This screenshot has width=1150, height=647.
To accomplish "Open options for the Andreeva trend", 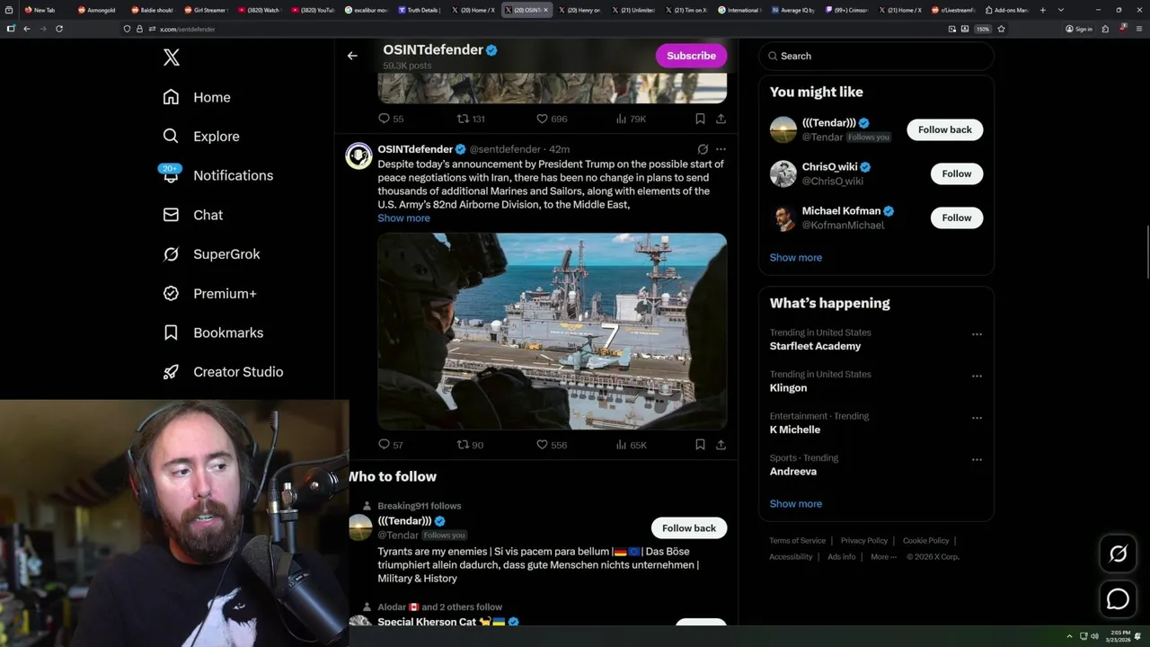I will (x=977, y=459).
